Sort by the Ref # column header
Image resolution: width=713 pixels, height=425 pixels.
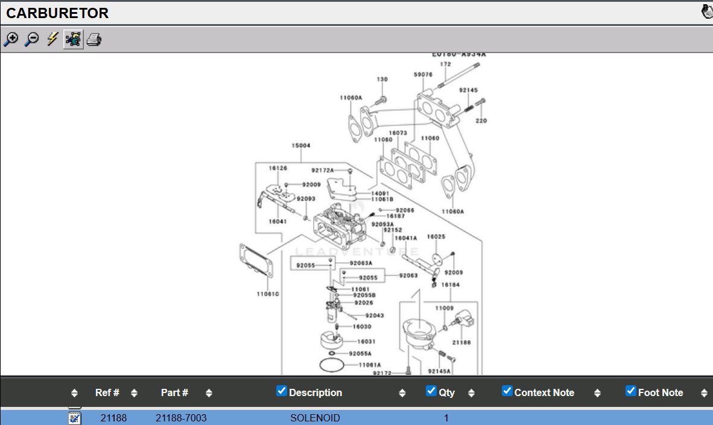tap(107, 392)
